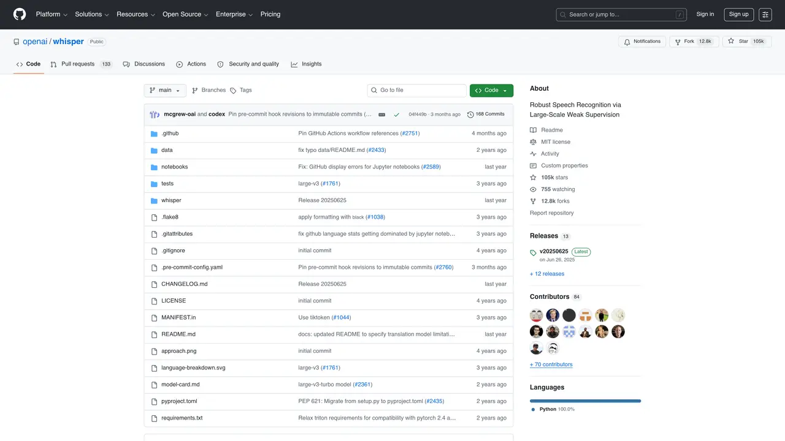Click the LICENSE file icon
This screenshot has width=785, height=441.
coord(155,301)
